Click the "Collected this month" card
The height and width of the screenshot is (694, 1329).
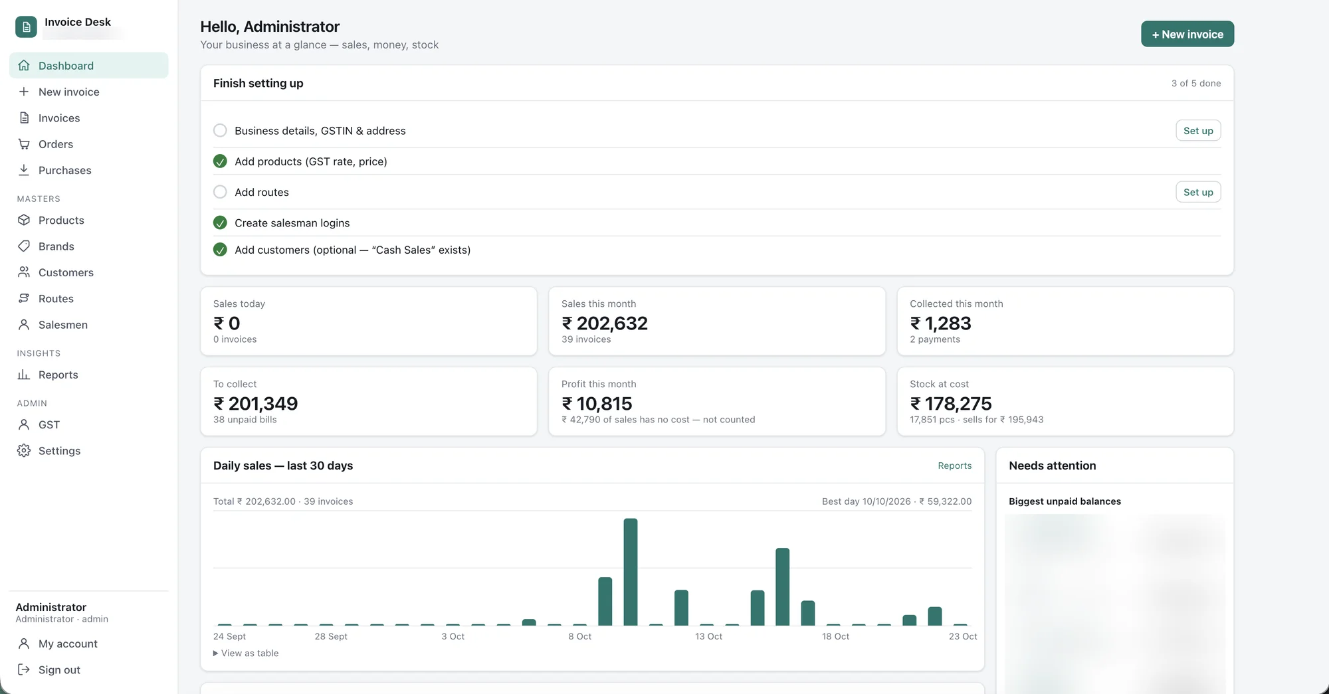coord(1065,321)
